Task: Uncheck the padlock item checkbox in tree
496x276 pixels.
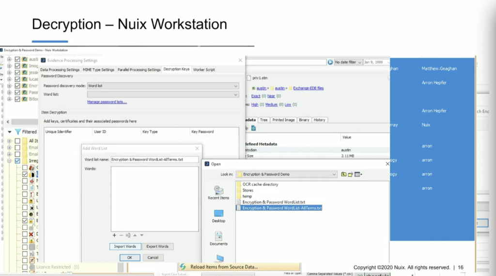Action: [25, 220]
